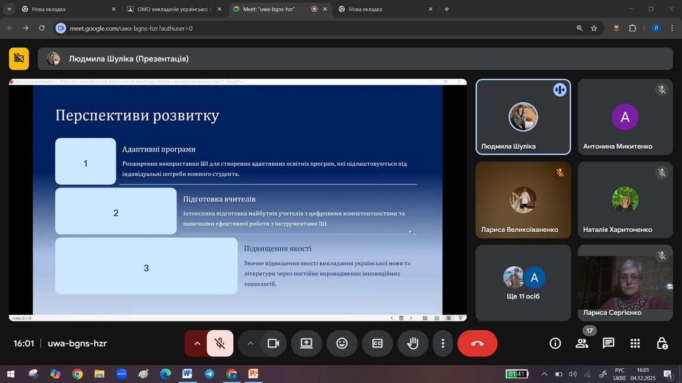The height and width of the screenshot is (383, 682).
Task: Click the red Leave call button
Action: (x=477, y=343)
